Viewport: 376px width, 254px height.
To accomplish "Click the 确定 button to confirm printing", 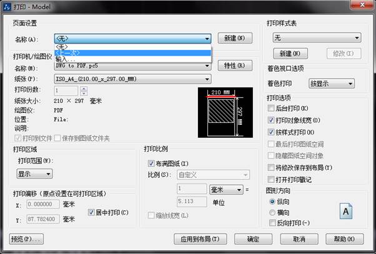I will coord(253,238).
